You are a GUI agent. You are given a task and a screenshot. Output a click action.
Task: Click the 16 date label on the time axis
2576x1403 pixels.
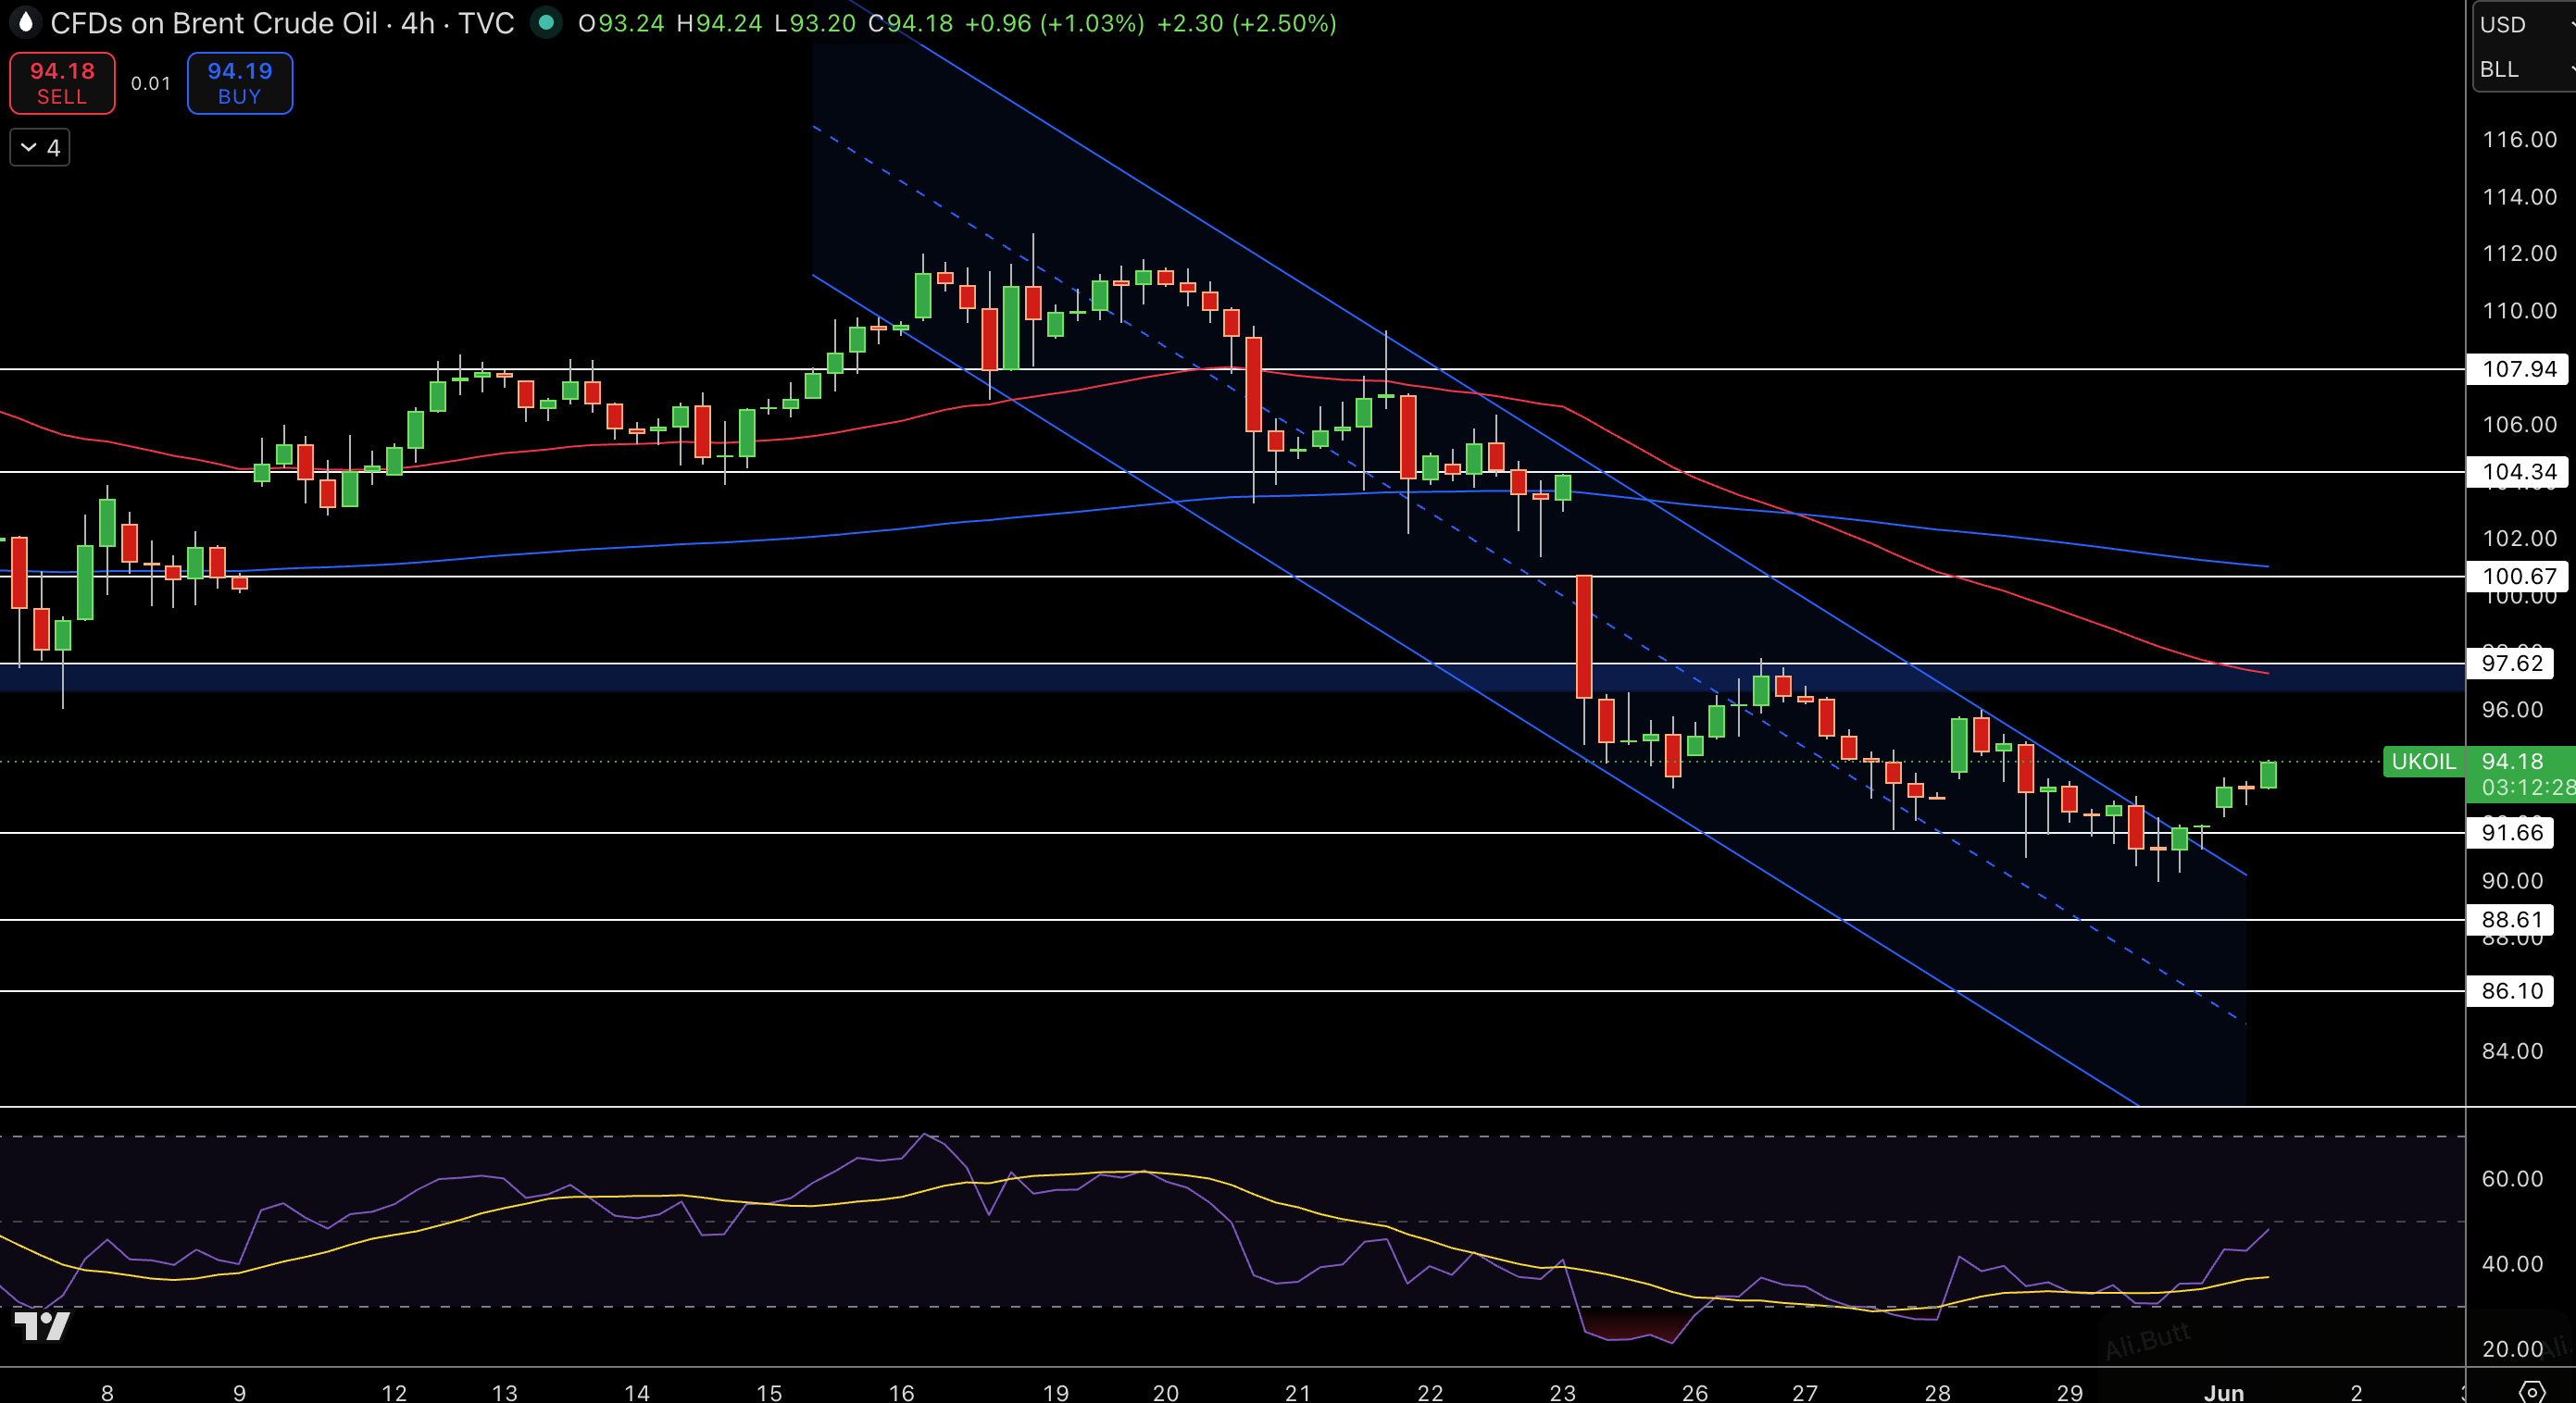[x=901, y=1392]
